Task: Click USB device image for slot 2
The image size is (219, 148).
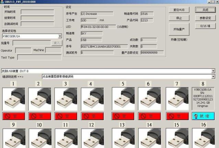Action: coord(40,99)
